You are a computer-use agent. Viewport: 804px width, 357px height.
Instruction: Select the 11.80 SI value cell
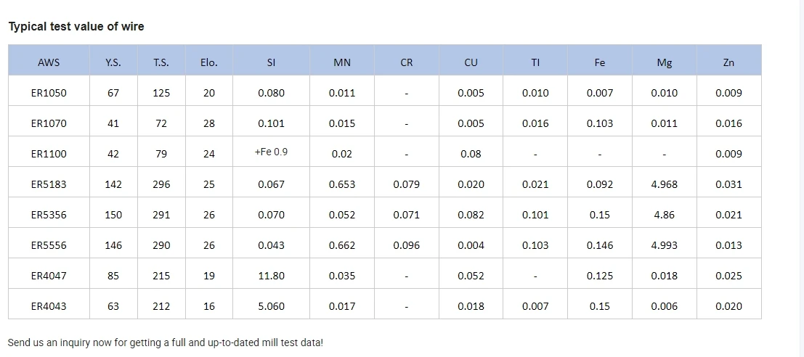(271, 276)
